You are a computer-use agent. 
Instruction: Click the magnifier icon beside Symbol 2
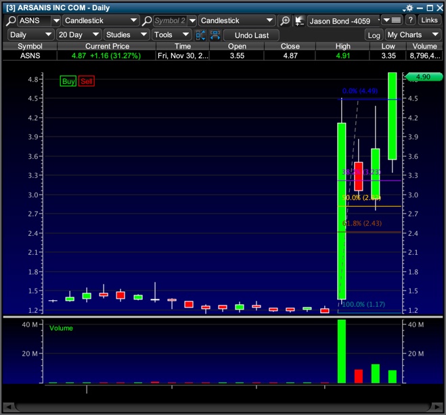[x=147, y=21]
